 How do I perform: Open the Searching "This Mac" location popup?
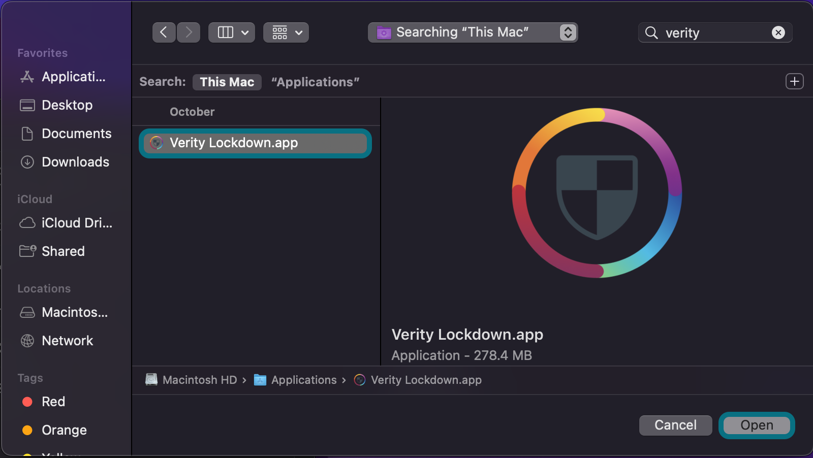(473, 32)
